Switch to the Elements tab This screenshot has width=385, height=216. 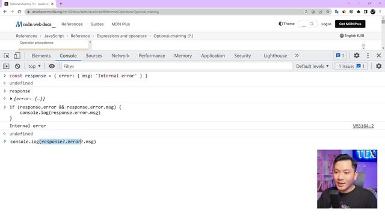click(x=41, y=56)
